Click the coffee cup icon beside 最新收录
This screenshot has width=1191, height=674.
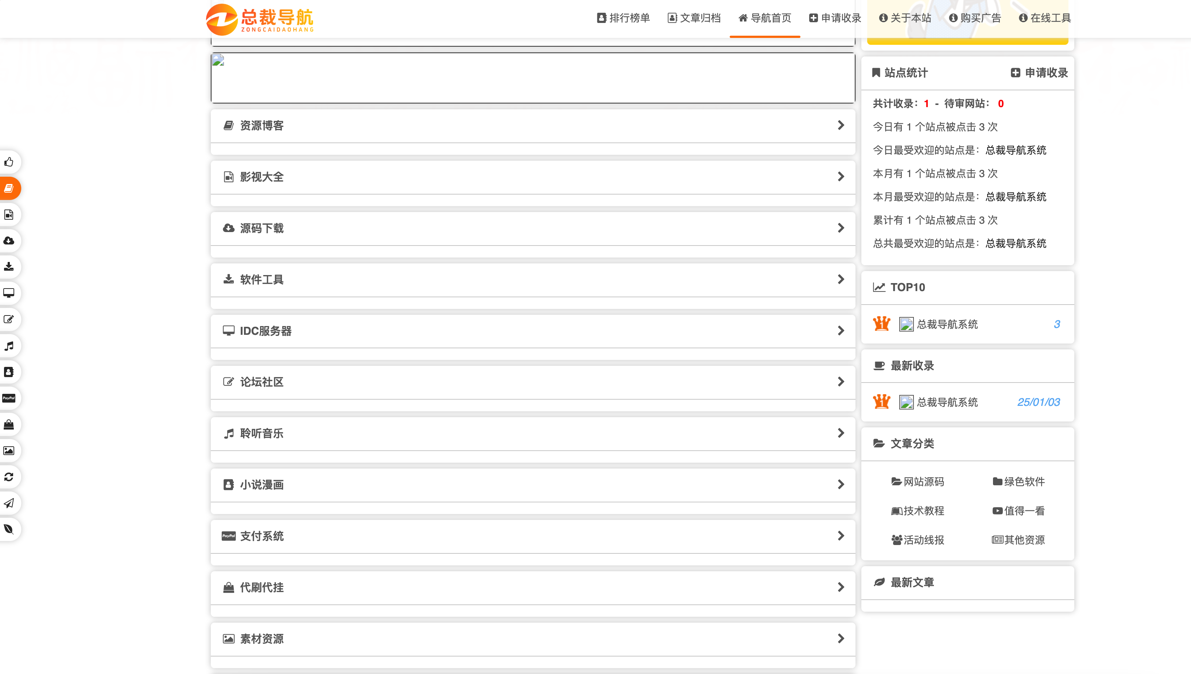(879, 366)
